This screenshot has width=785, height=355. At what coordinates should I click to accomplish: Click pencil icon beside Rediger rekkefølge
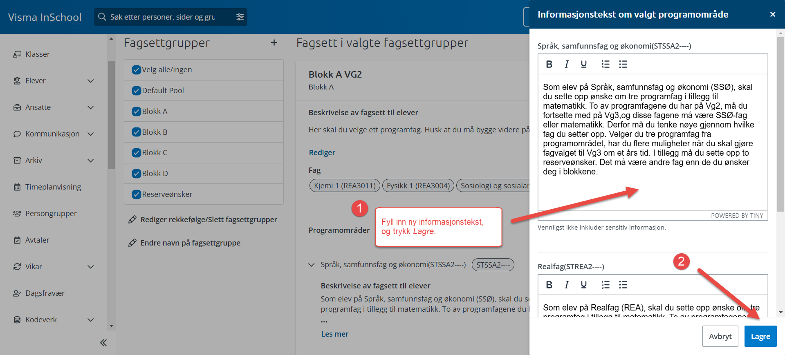point(132,220)
